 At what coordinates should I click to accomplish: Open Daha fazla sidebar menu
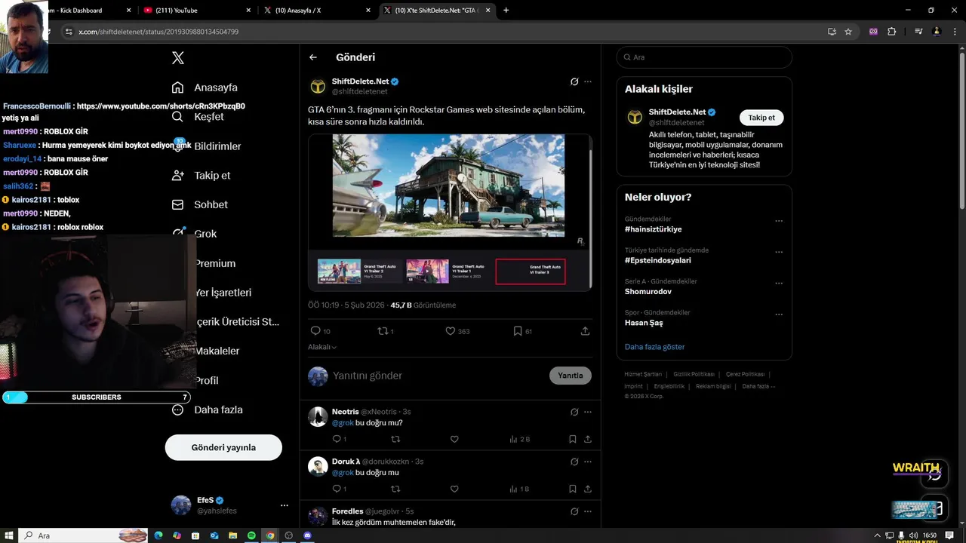pyautogui.click(x=207, y=410)
